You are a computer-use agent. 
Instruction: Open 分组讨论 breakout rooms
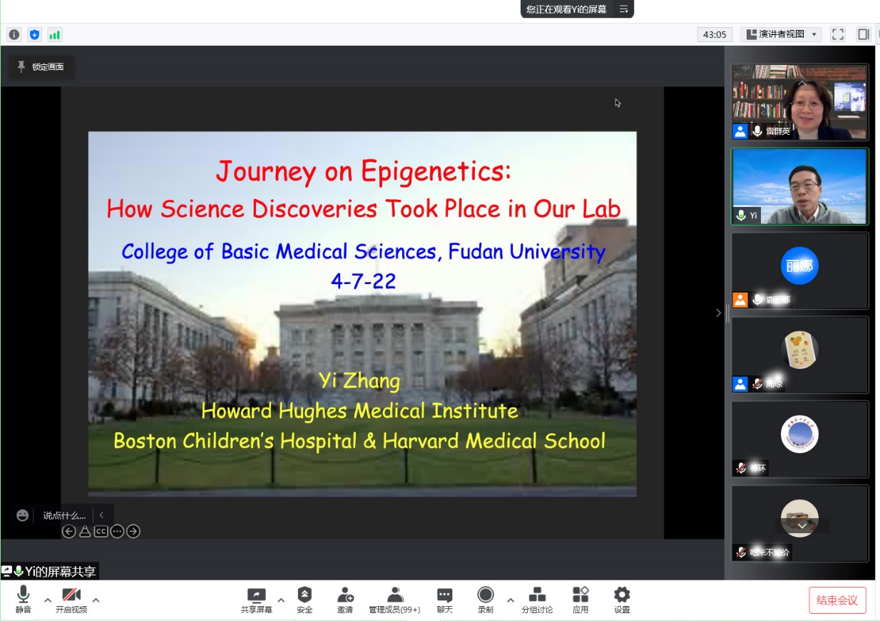(537, 600)
